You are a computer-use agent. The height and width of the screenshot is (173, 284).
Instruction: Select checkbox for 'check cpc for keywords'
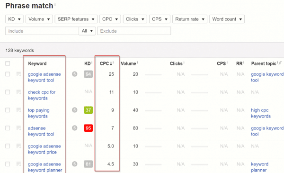(8, 92)
